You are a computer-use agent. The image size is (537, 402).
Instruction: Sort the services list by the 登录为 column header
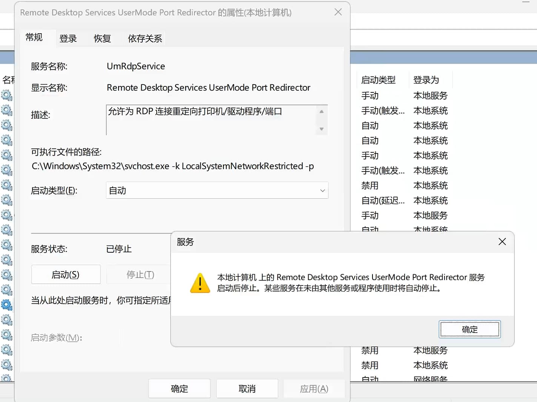[430, 80]
